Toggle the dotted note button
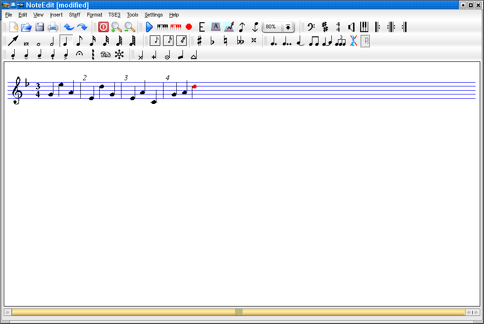This screenshot has width=484, height=324. click(273, 41)
